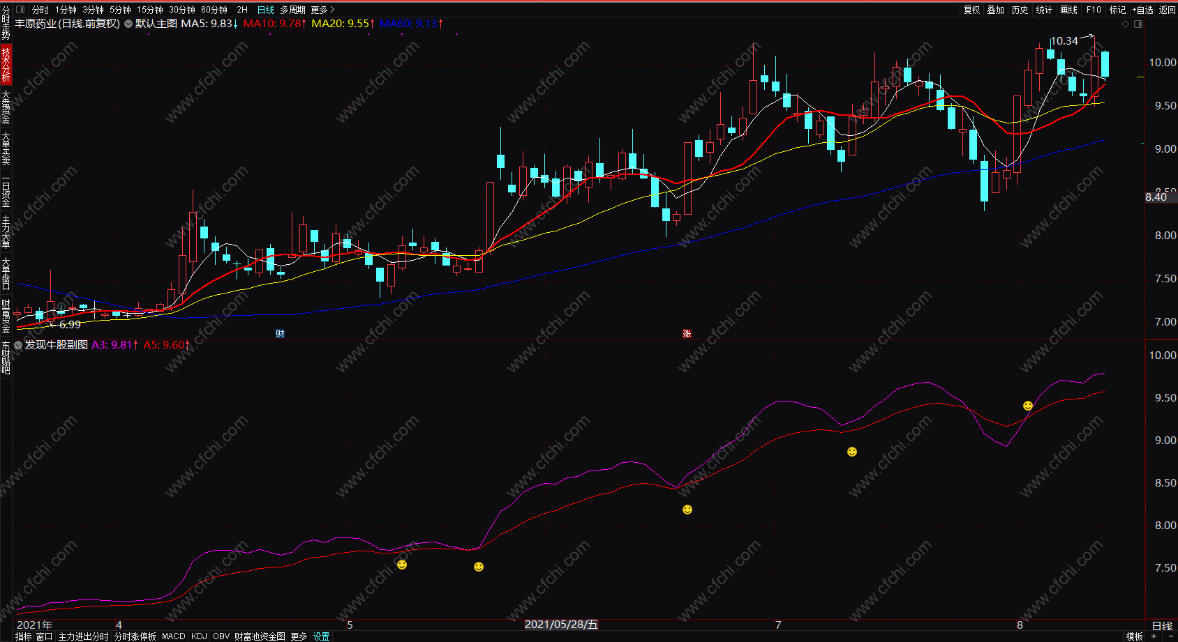Click the MA5: 9.83 label
The image size is (1178, 642).
(x=209, y=24)
